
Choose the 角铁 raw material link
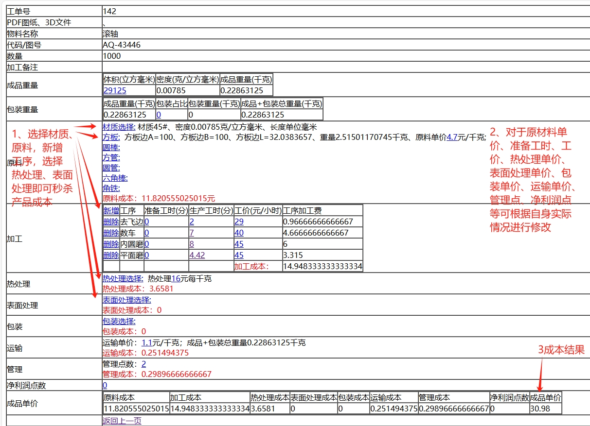pyautogui.click(x=111, y=188)
